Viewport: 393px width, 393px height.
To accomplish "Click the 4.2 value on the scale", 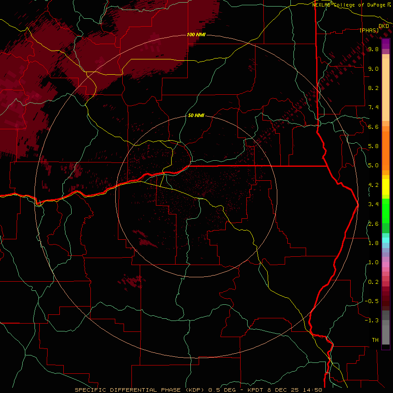I will point(373,185).
